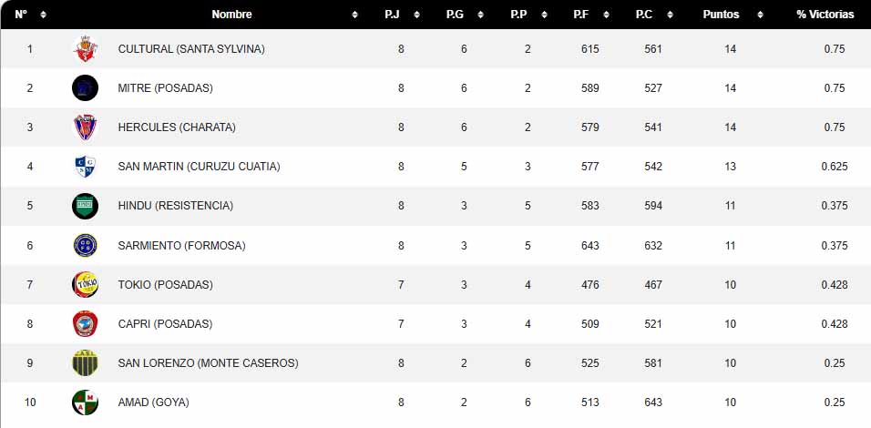Click the Mitre (Posadas) team logo

85,88
